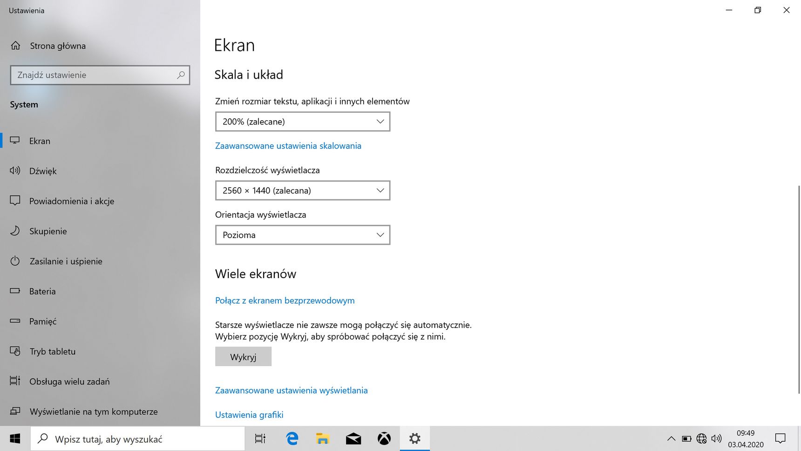
Task: Click the notification icon beside Powiadomienia i akcje
Action: [x=15, y=201]
